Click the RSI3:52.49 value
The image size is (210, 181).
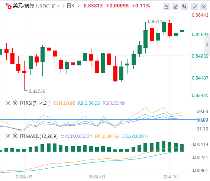click(x=114, y=103)
